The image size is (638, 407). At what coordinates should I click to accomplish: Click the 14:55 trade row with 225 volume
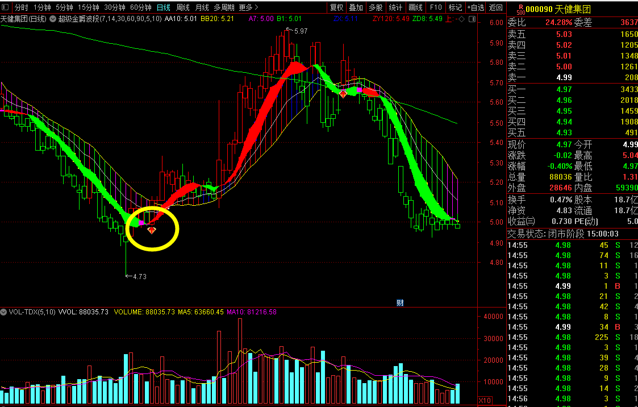(x=573, y=337)
